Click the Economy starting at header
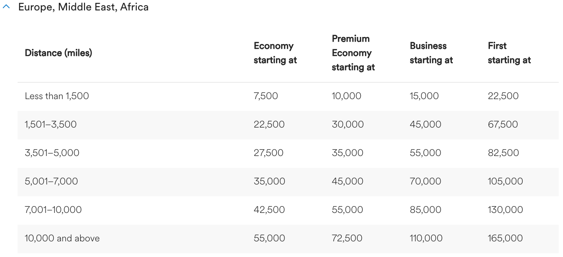Image resolution: width=563 pixels, height=257 pixels. pos(275,53)
